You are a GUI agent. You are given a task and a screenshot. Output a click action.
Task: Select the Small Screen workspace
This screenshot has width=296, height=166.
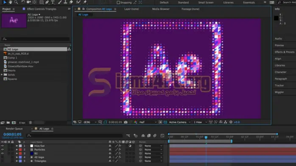point(206,3)
